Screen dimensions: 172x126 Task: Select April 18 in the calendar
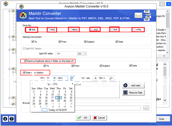(x=58, y=98)
